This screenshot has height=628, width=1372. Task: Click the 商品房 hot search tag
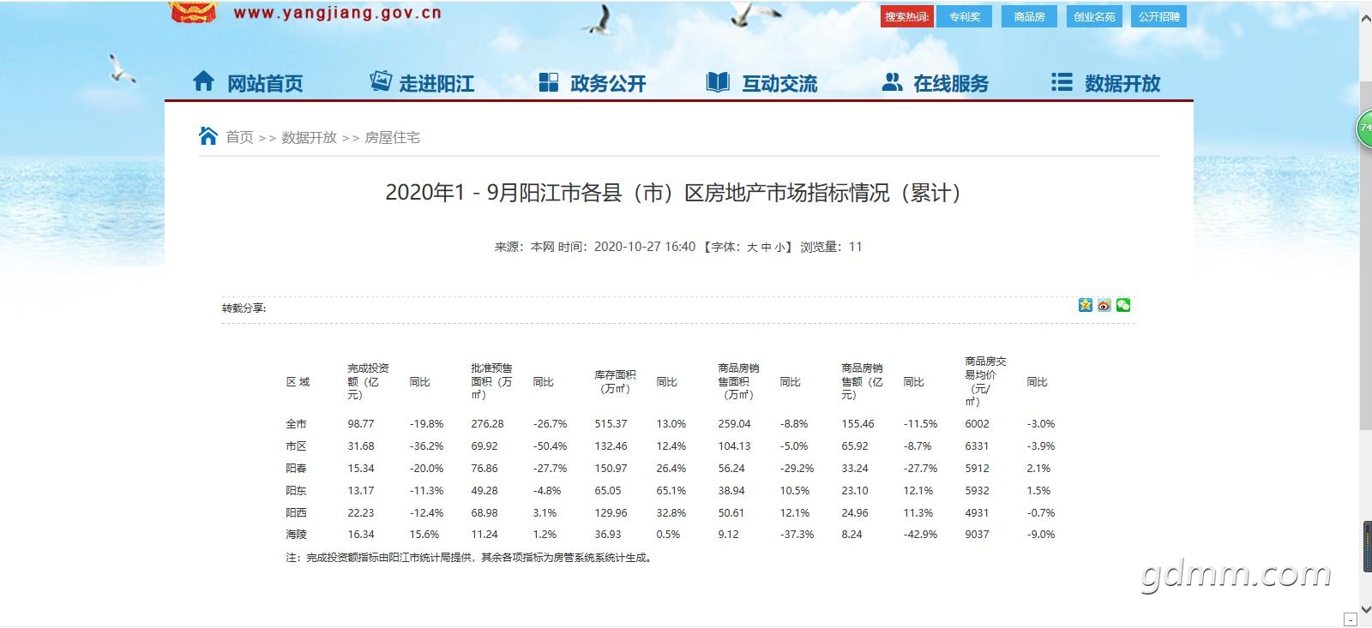click(x=1029, y=16)
